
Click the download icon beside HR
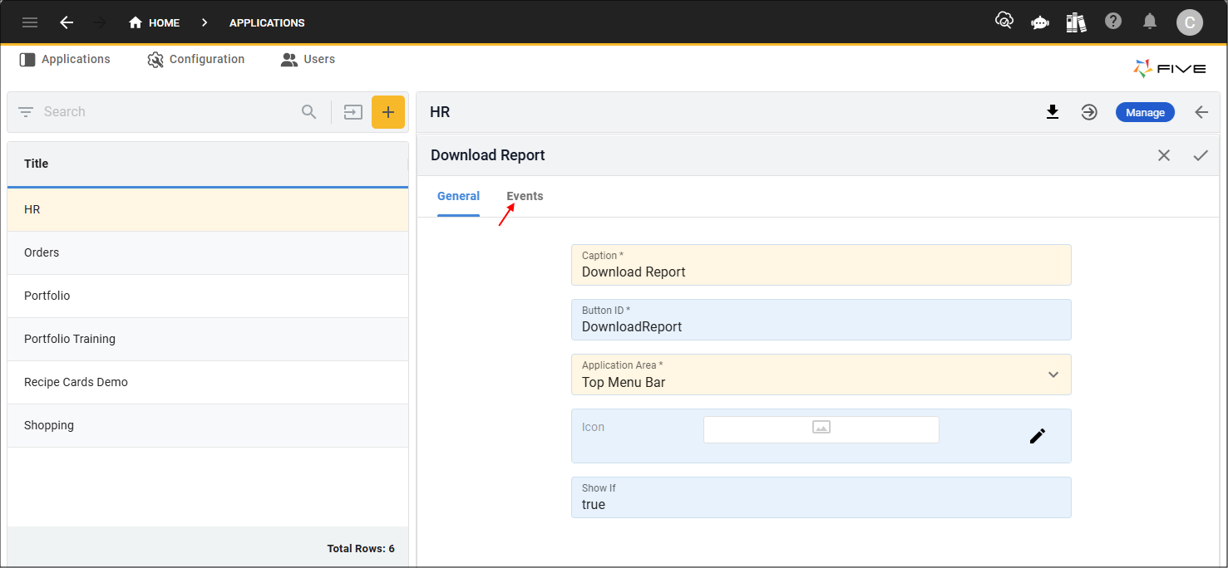coord(1053,112)
